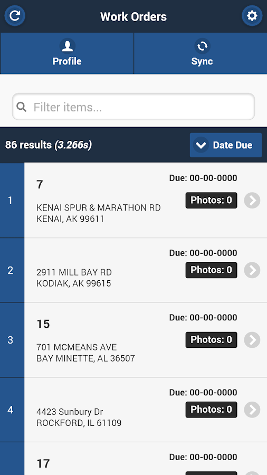Expand the Date Due sort dropdown

point(225,145)
